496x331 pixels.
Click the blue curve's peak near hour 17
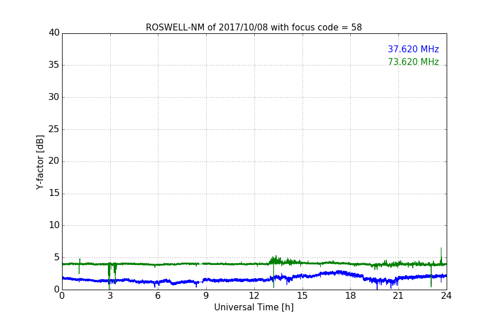(339, 272)
